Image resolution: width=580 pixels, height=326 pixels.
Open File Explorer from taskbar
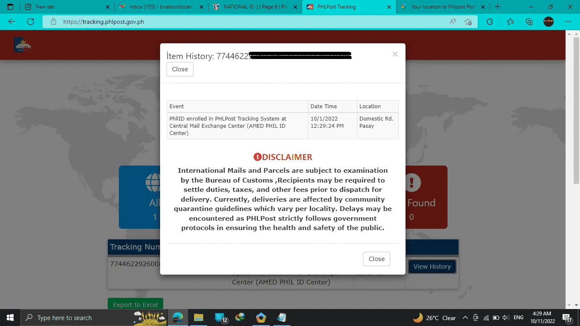click(199, 318)
